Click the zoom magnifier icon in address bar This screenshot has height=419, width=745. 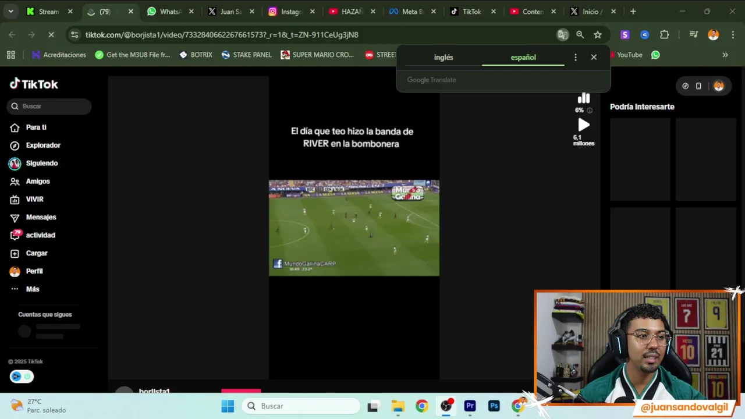pyautogui.click(x=580, y=35)
